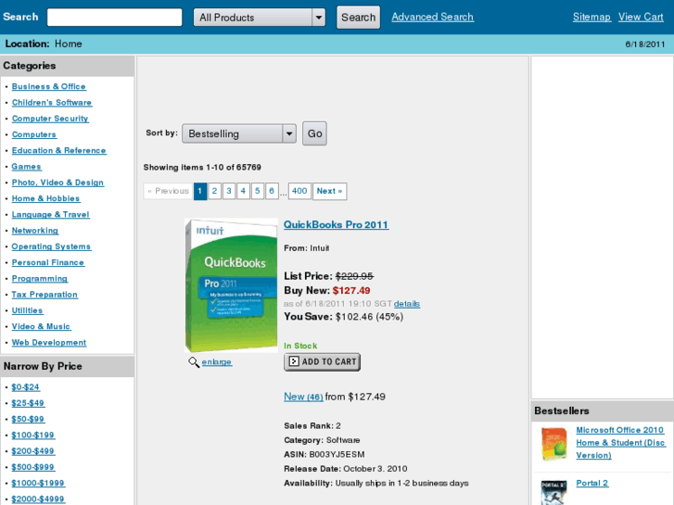The image size is (674, 505).
Task: Open the Advanced Search link
Action: [432, 17]
